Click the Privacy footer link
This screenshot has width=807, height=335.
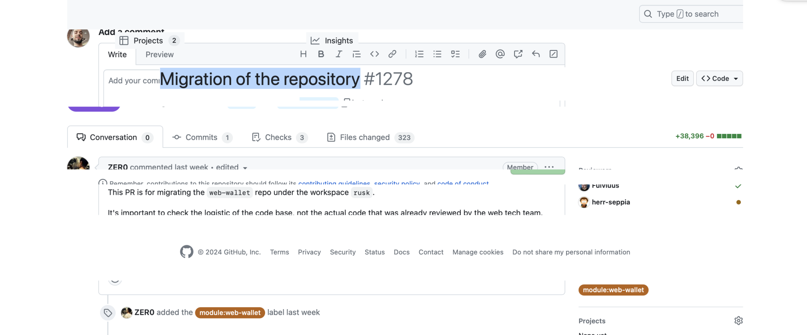309,252
